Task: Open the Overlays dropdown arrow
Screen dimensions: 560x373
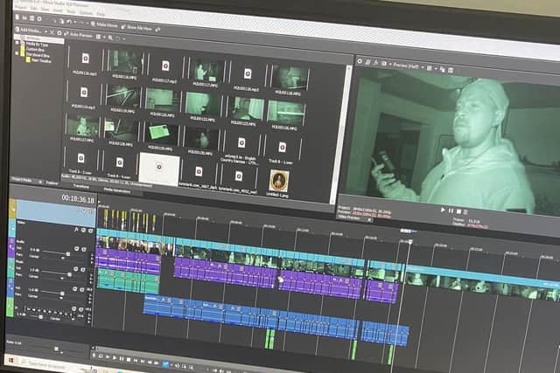Action: click(436, 68)
